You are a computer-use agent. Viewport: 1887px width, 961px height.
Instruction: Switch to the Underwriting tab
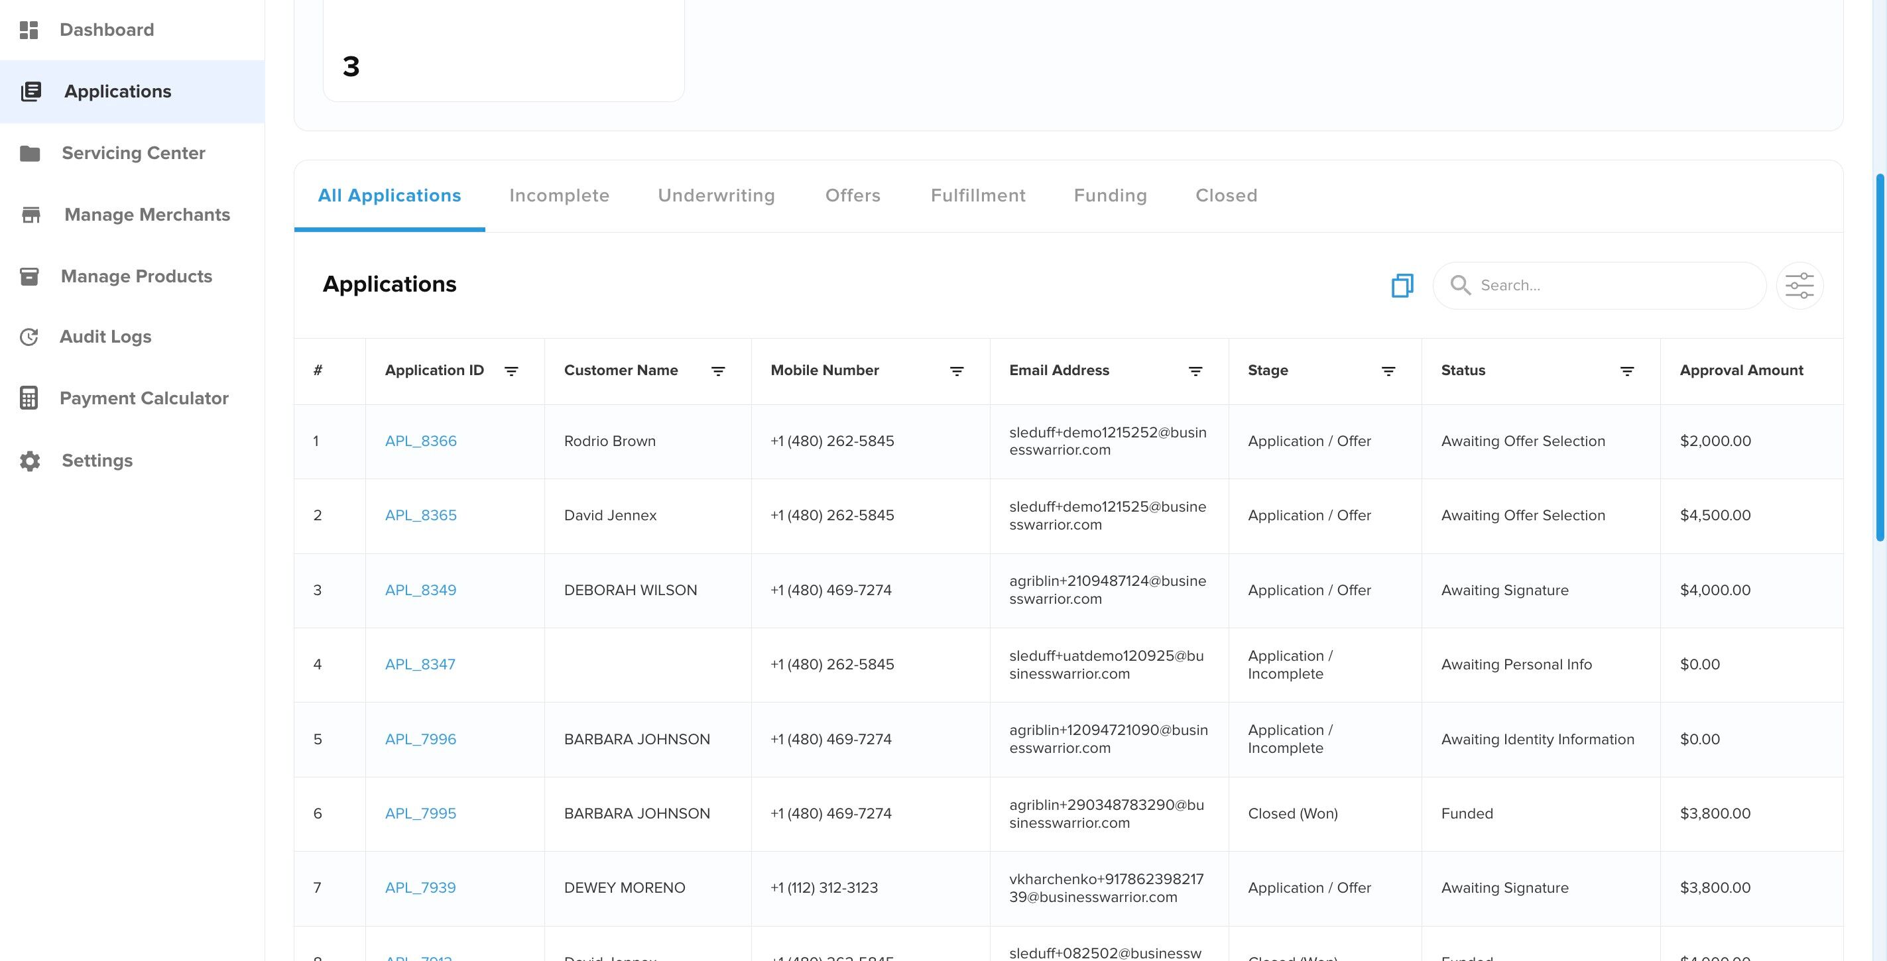[x=717, y=196]
